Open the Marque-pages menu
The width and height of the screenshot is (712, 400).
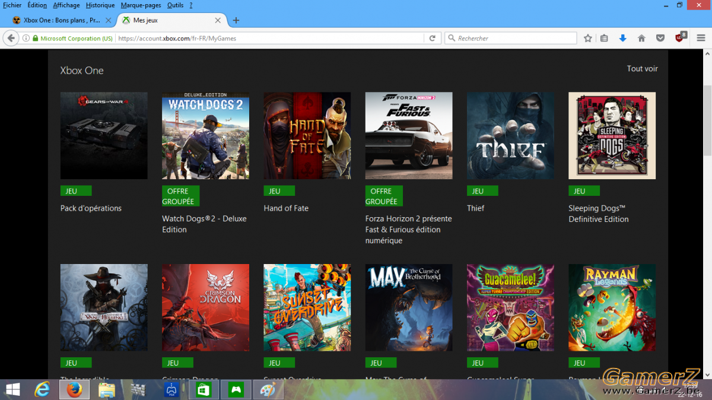(141, 5)
